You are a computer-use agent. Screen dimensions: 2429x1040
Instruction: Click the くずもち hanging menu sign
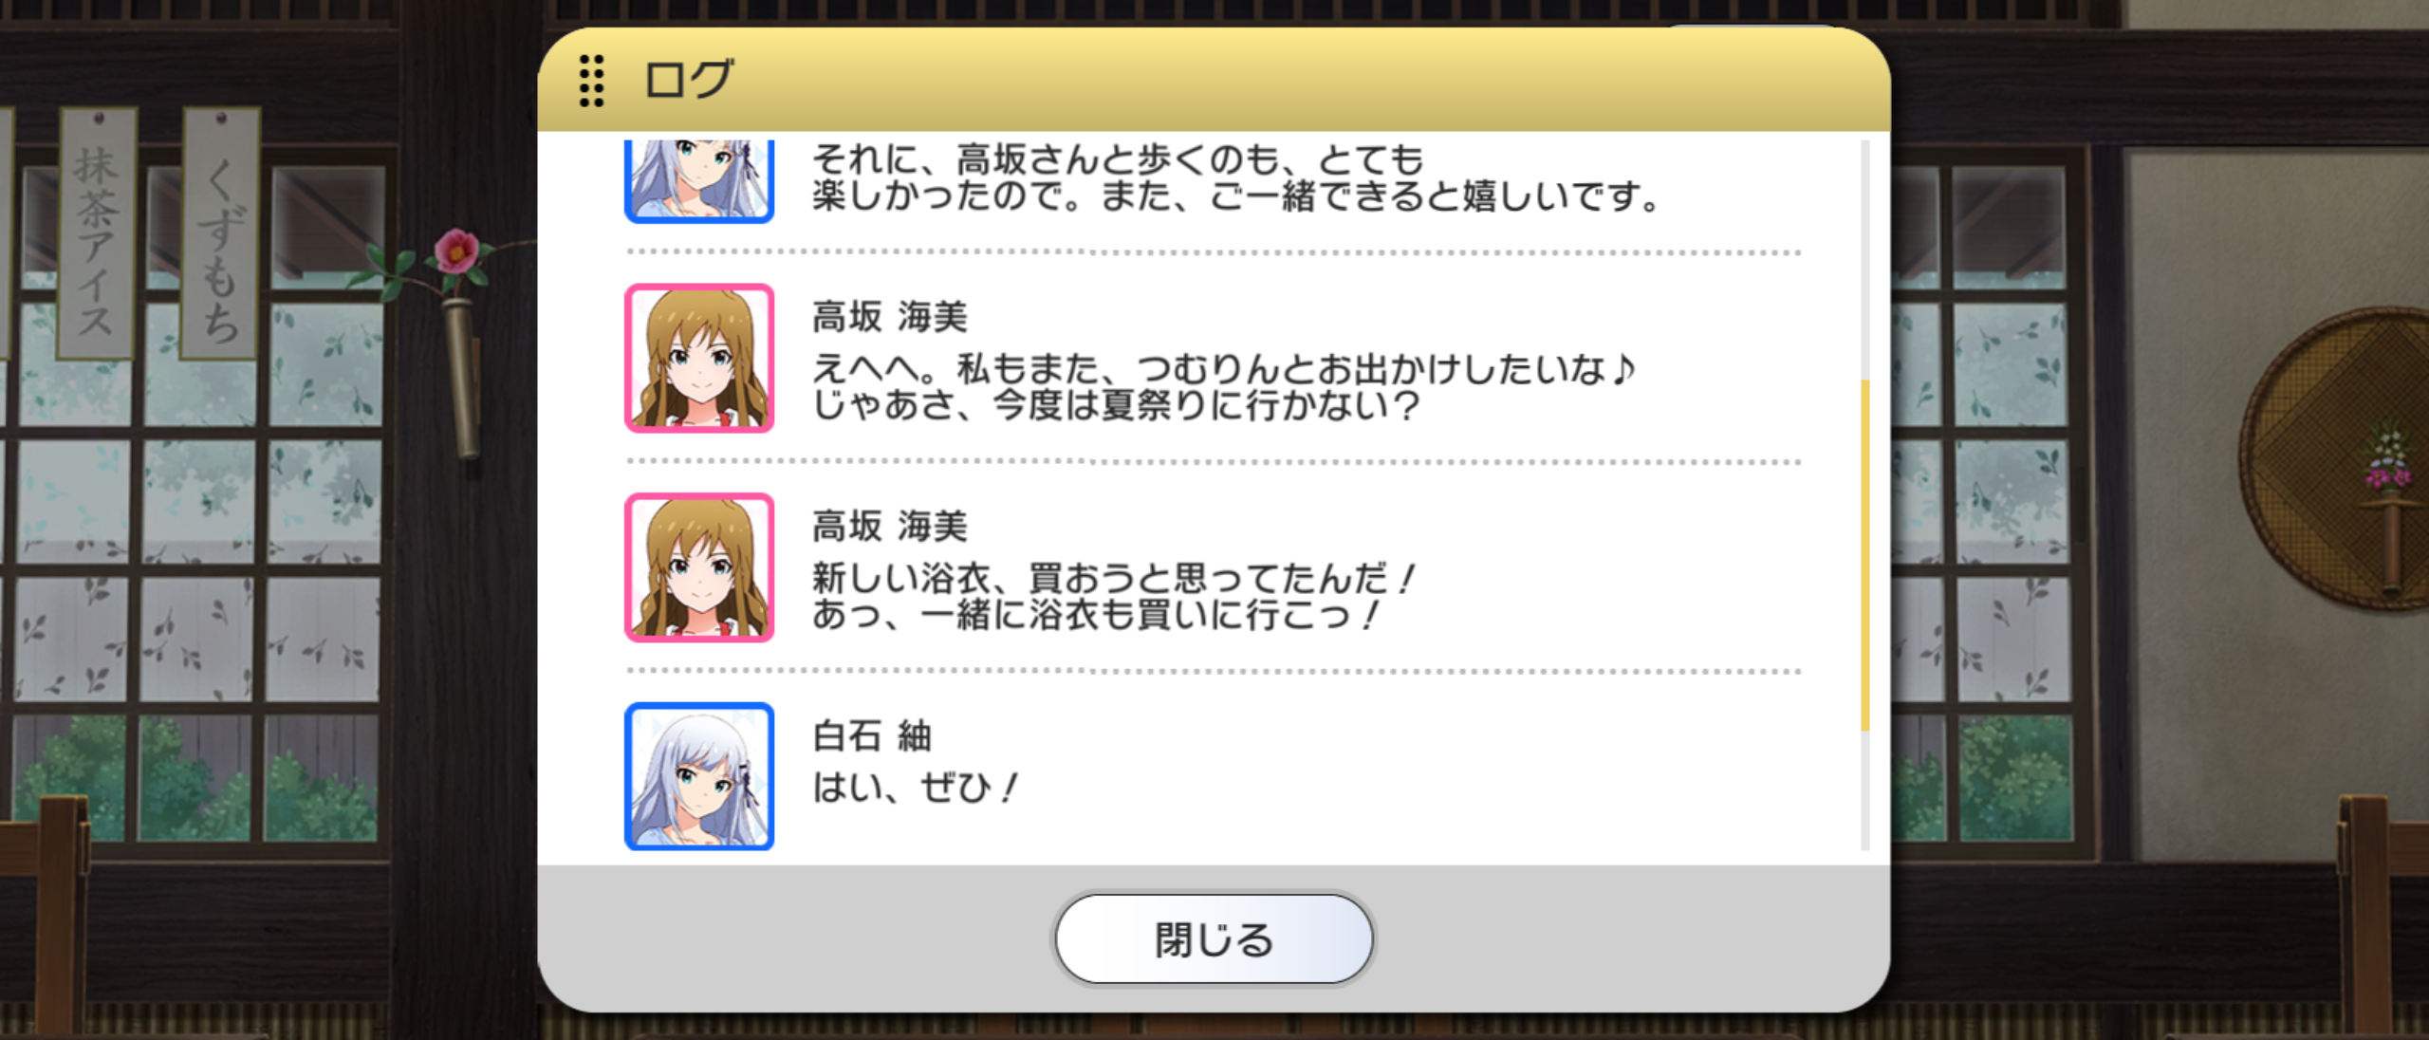click(220, 233)
